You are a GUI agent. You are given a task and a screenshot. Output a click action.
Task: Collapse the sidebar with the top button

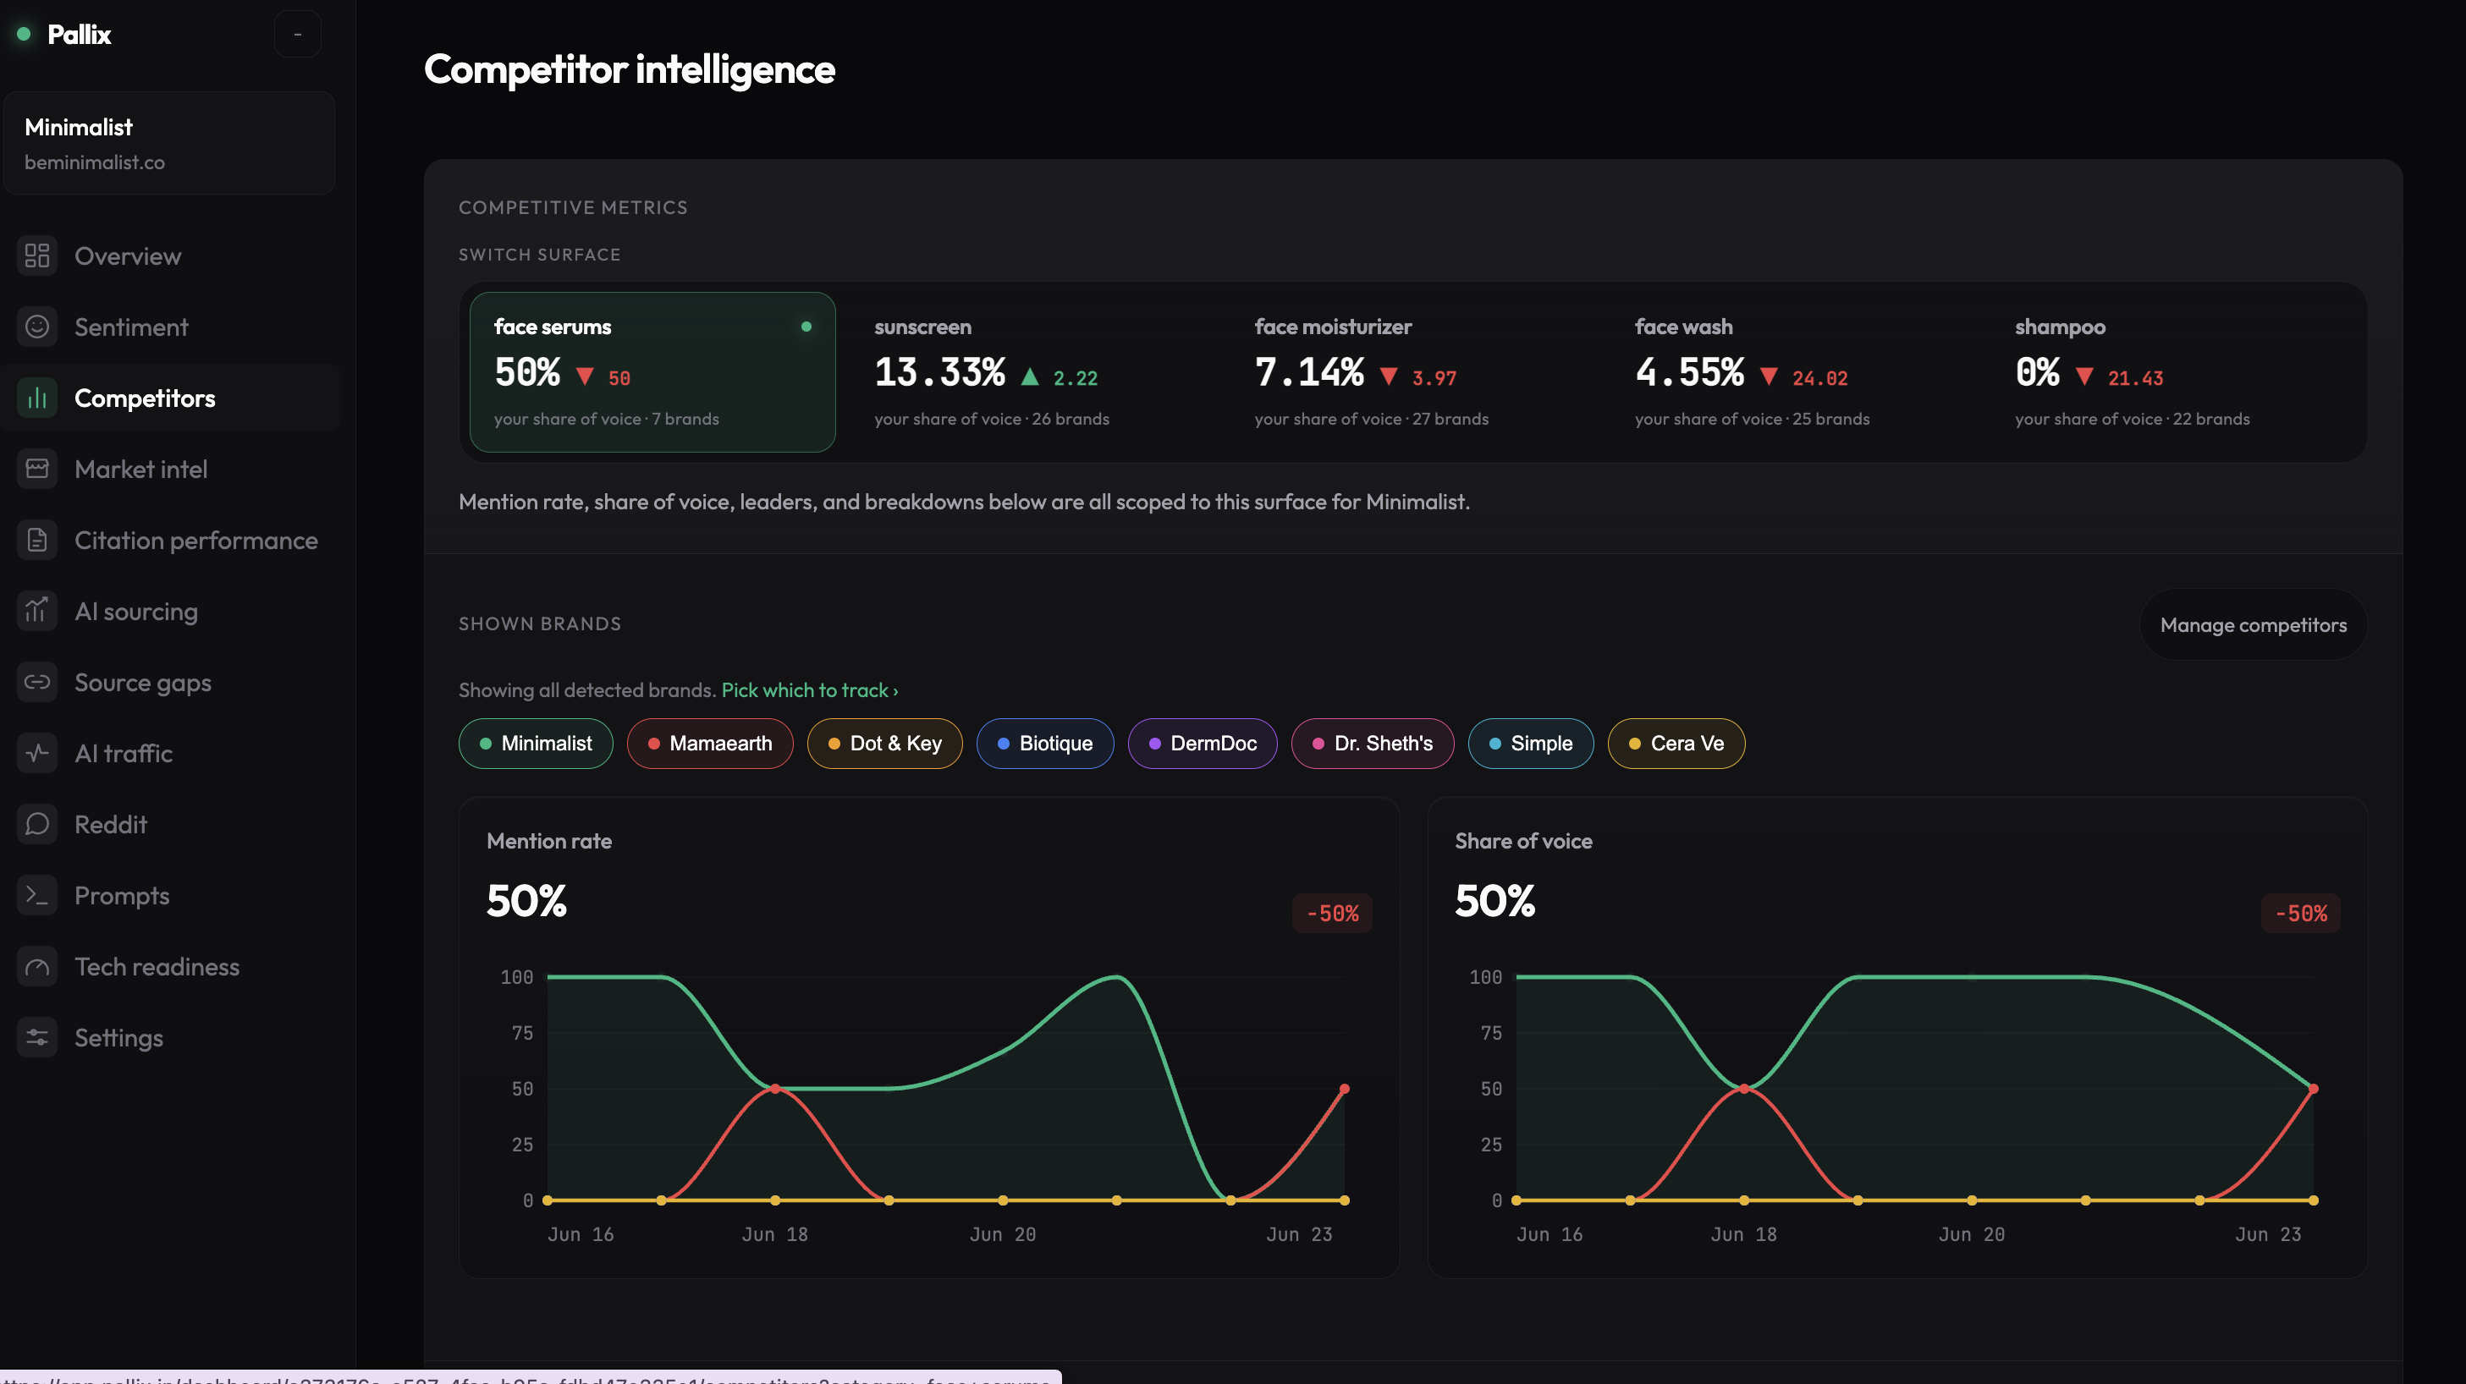[298, 35]
